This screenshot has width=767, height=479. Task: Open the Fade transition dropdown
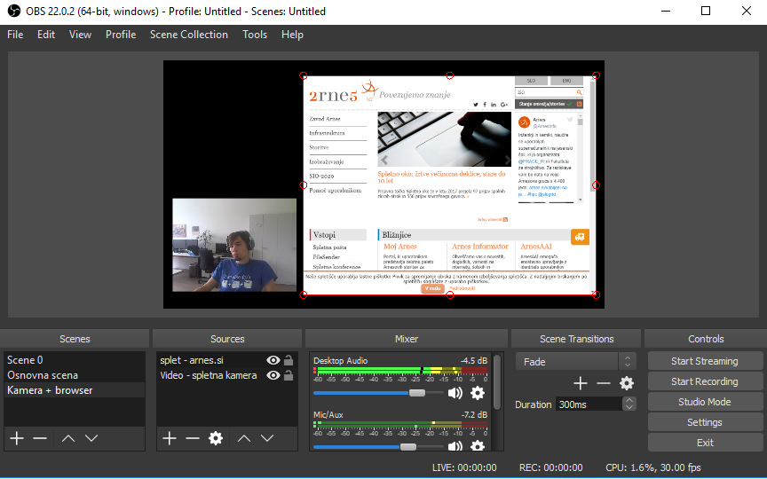576,362
